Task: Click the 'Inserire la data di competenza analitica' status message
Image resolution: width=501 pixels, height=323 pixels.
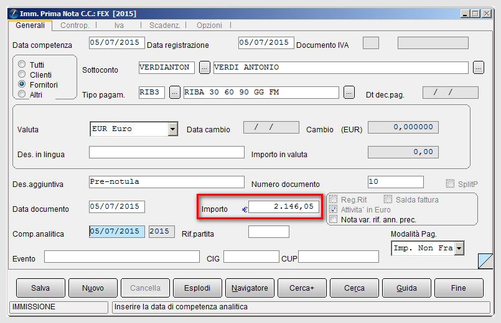Action: [x=181, y=307]
